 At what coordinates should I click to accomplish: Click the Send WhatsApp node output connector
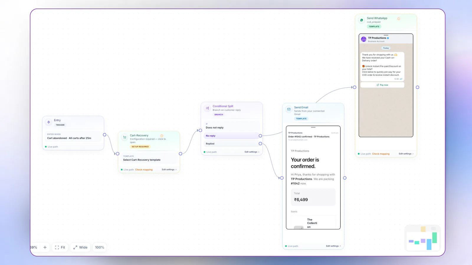(x=417, y=87)
